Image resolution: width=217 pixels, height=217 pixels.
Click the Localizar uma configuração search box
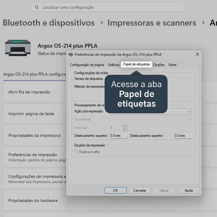pyautogui.click(x=108, y=7)
